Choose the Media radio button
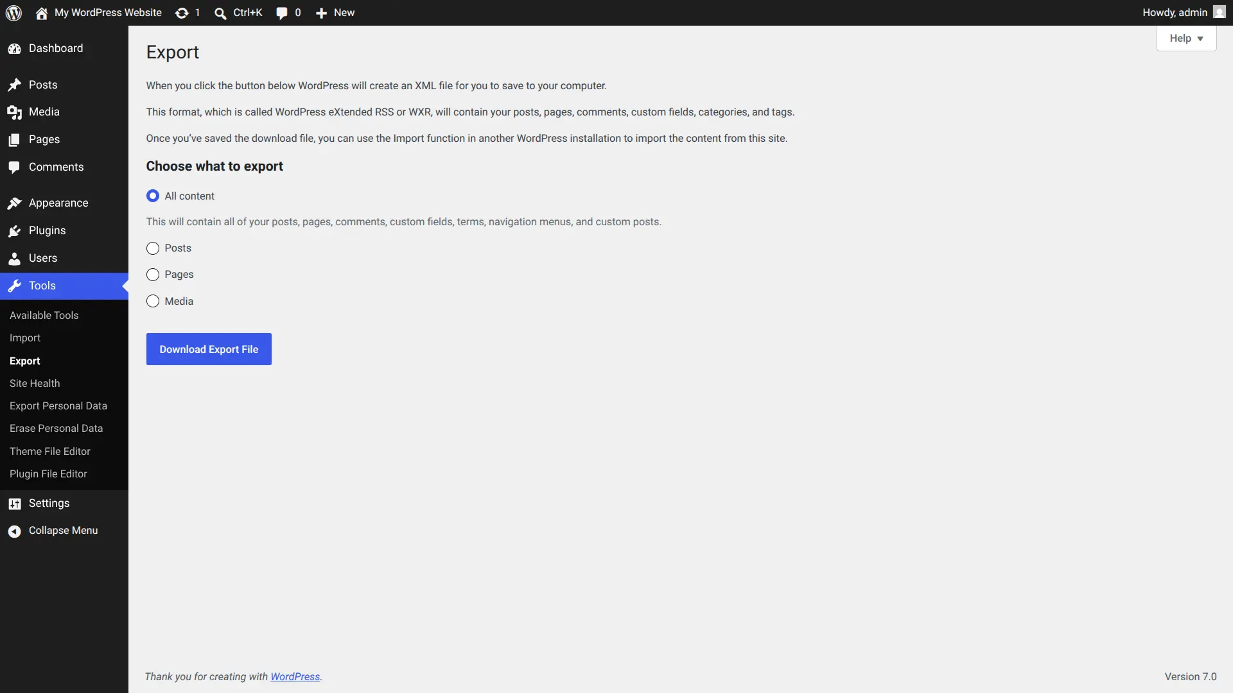Image resolution: width=1233 pixels, height=693 pixels. 153,301
